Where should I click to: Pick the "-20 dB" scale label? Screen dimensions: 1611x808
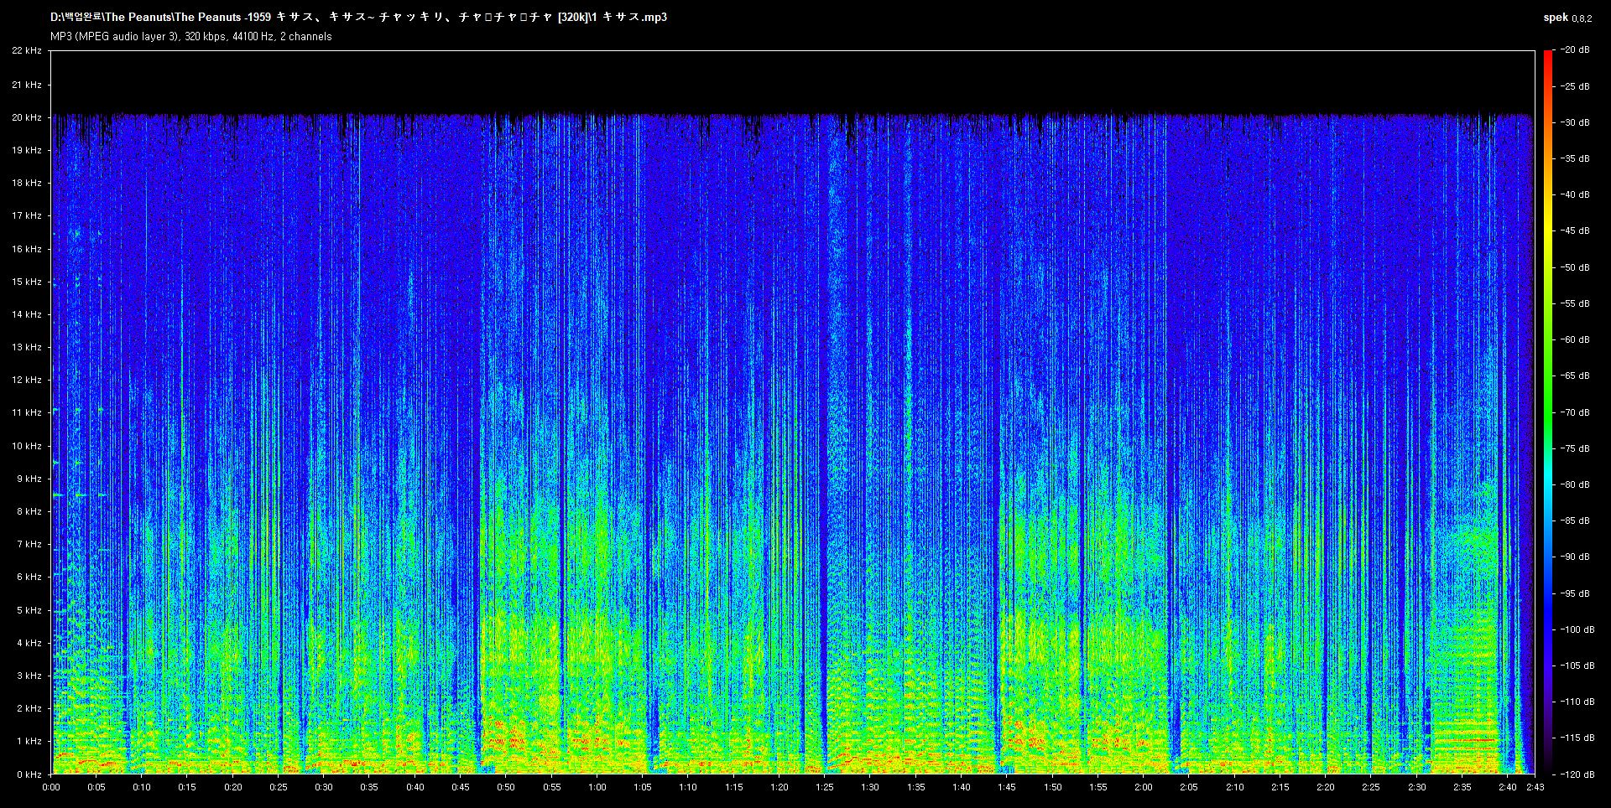click(x=1575, y=50)
